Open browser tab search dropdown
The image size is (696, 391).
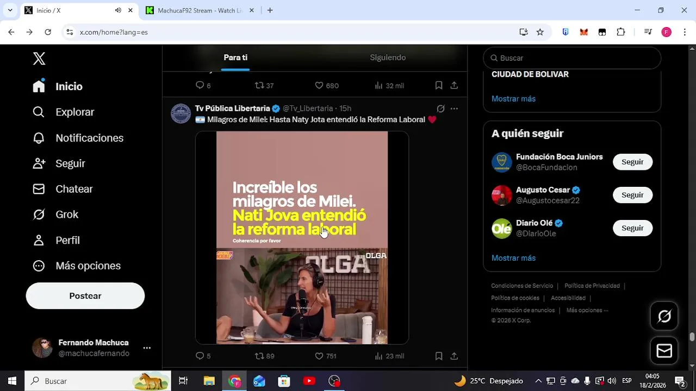click(10, 10)
